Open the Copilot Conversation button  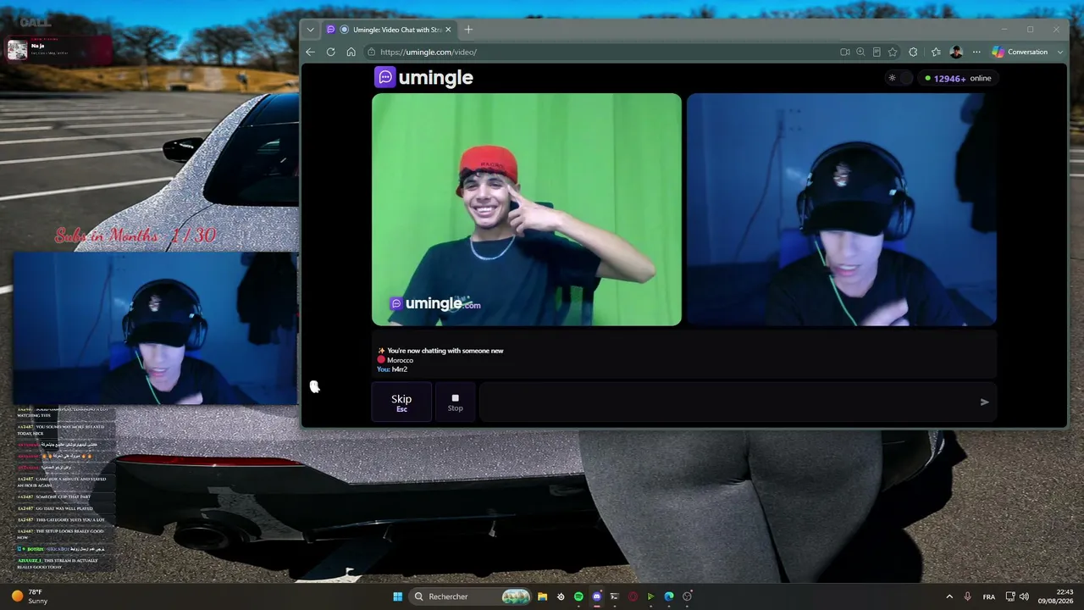[x=1020, y=52]
